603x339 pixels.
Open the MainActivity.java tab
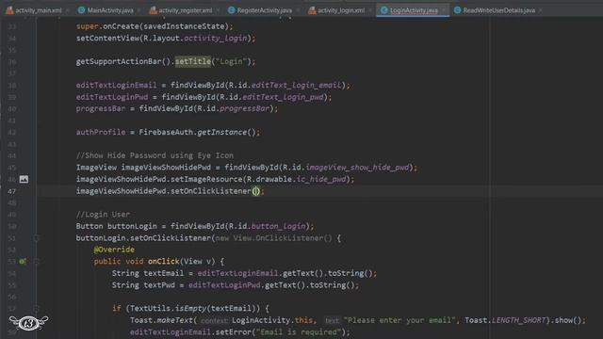pos(106,10)
